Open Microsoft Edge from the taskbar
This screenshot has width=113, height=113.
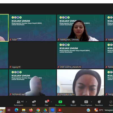[16, 110]
